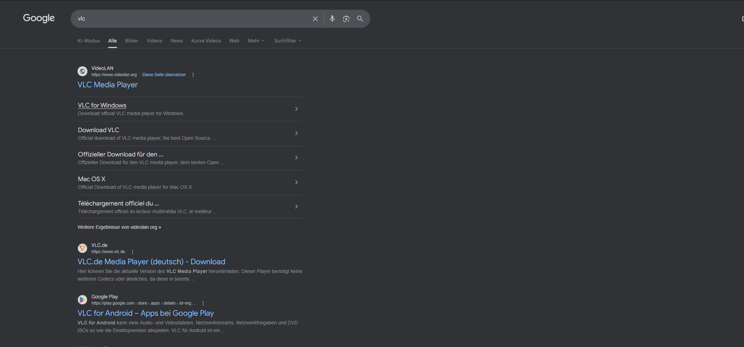Click the 'Google Play' site name
744x347 pixels.
(x=105, y=297)
